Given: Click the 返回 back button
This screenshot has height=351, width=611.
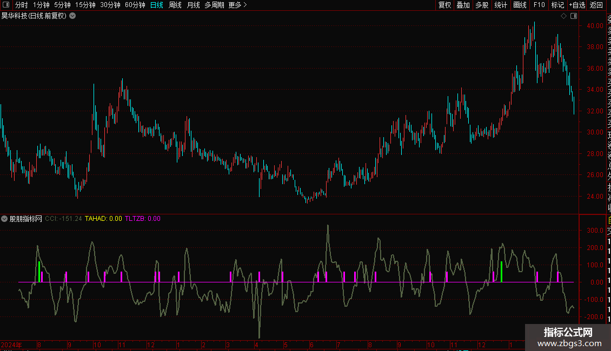Looking at the screenshot, I should [x=596, y=5].
